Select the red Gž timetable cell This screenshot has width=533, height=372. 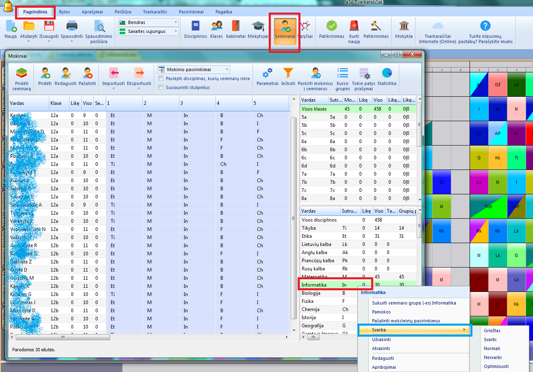point(498,84)
